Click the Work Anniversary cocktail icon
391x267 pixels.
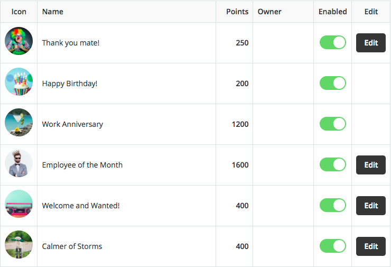tap(18, 123)
